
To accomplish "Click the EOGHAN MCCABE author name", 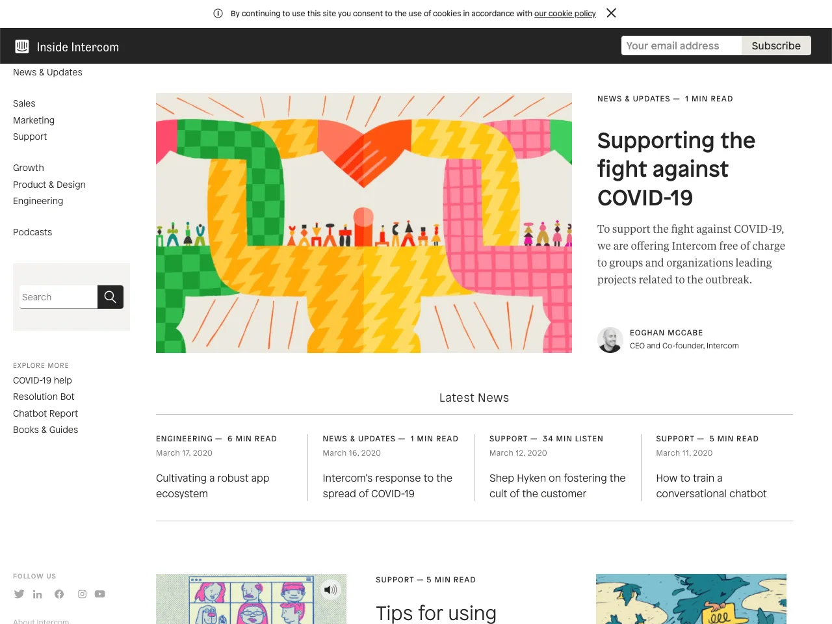I will [x=666, y=333].
